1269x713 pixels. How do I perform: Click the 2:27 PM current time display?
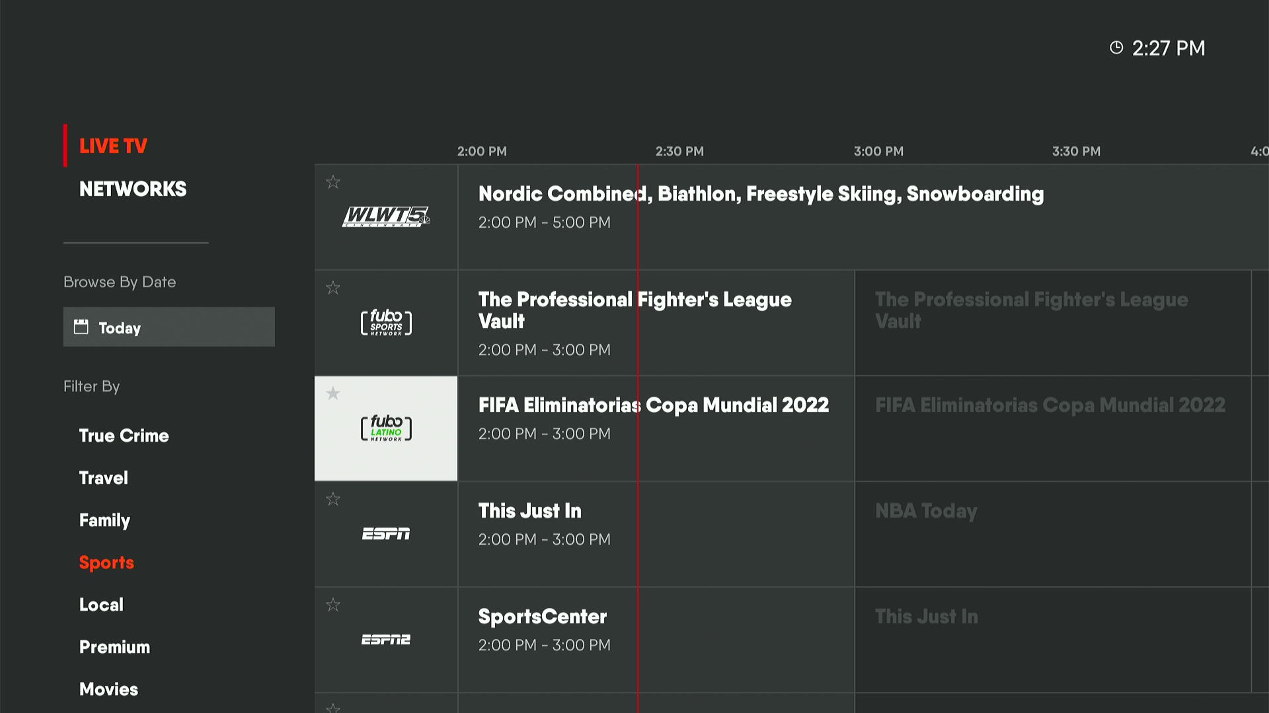coord(1169,48)
